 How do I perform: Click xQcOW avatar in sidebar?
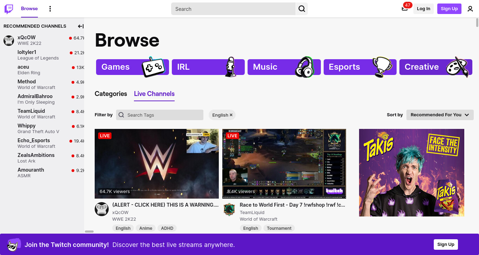(x=9, y=40)
